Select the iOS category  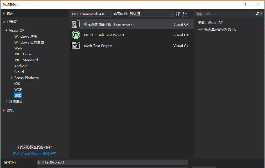point(17,83)
